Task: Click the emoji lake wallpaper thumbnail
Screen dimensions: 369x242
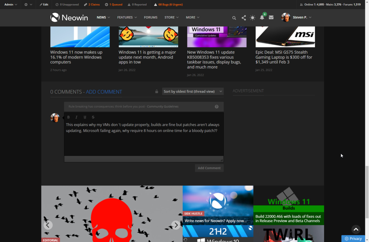Action: click(148, 37)
